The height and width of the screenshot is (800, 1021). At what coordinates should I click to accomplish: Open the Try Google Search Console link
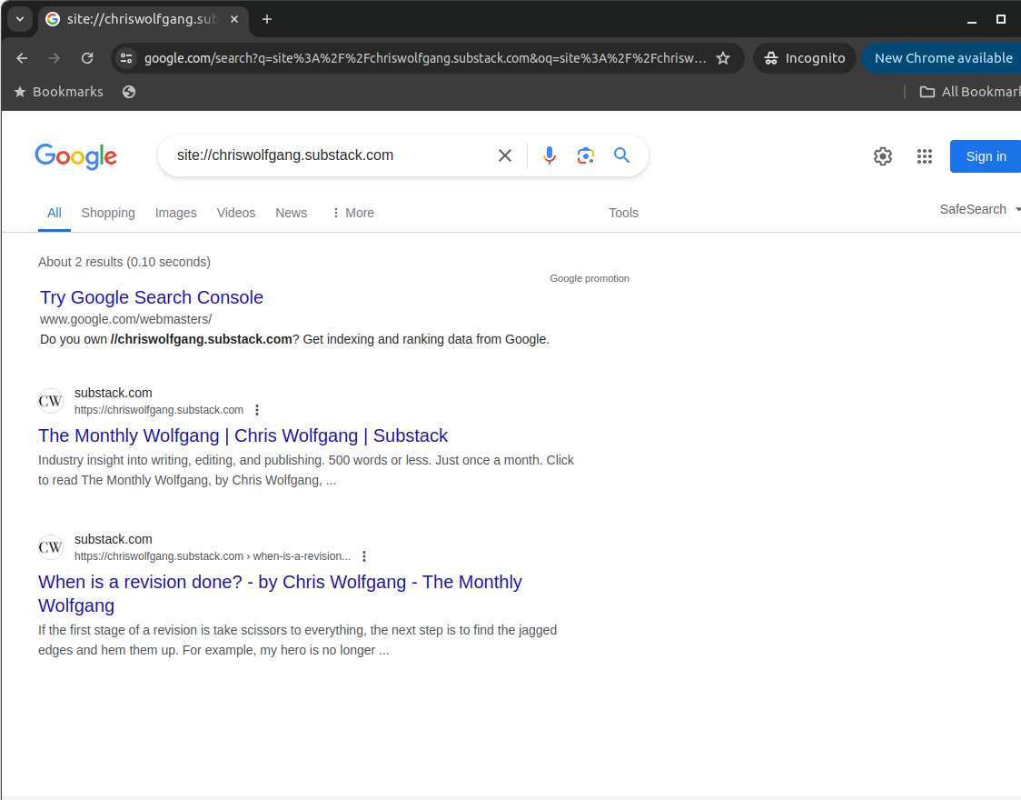click(151, 297)
